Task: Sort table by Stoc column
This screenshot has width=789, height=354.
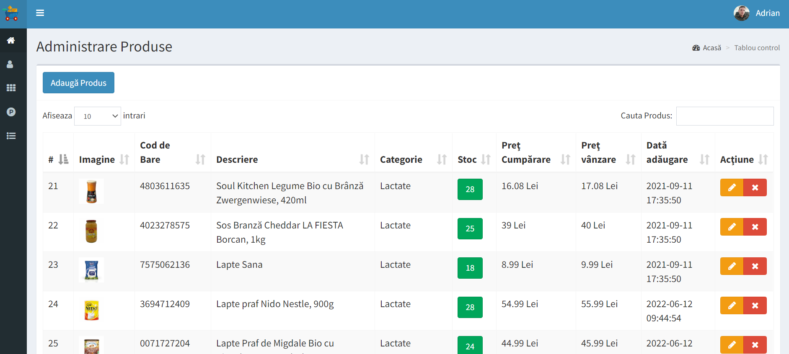Action: coord(474,159)
